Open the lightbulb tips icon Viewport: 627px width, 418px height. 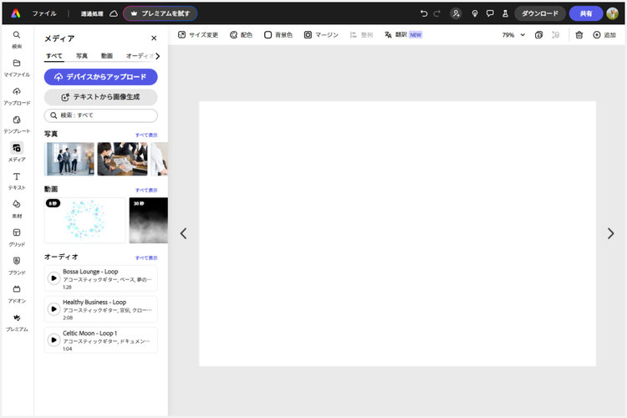475,13
